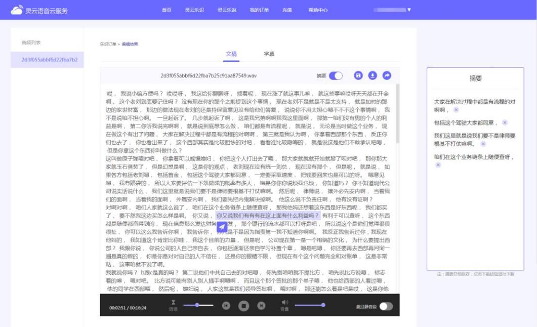537x327 pixels.
Task: Click the 乐识订单 breadcrumb link
Action: (x=108, y=44)
